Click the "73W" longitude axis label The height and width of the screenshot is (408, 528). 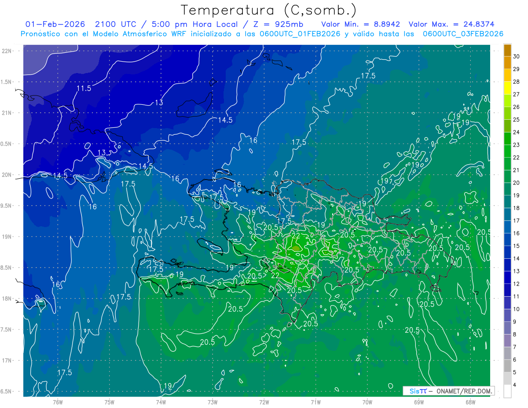click(213, 402)
